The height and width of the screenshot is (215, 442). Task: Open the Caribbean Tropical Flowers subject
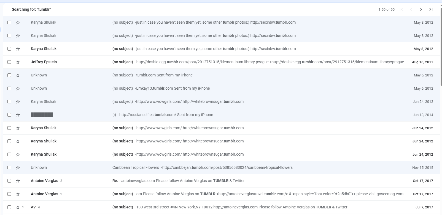(x=136, y=168)
